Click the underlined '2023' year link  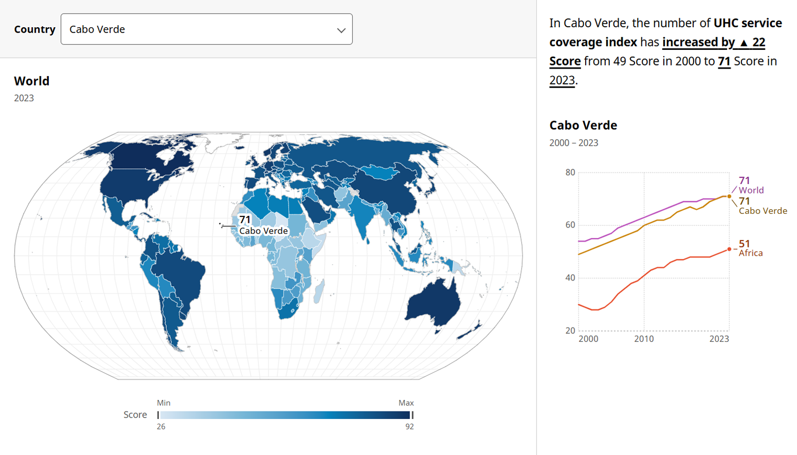562,80
